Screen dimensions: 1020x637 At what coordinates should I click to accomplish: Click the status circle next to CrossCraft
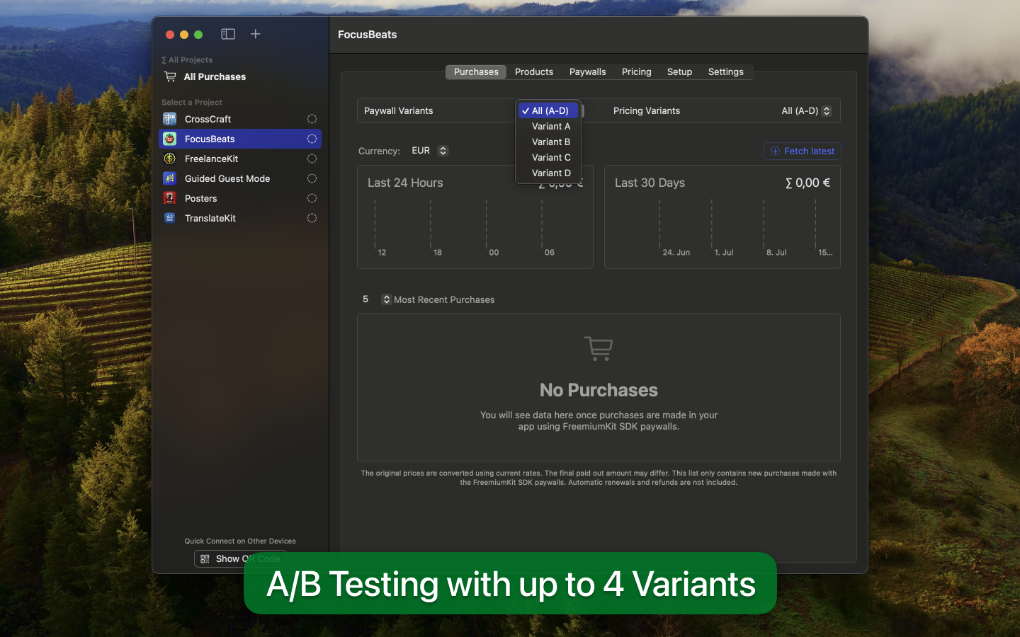click(x=312, y=119)
